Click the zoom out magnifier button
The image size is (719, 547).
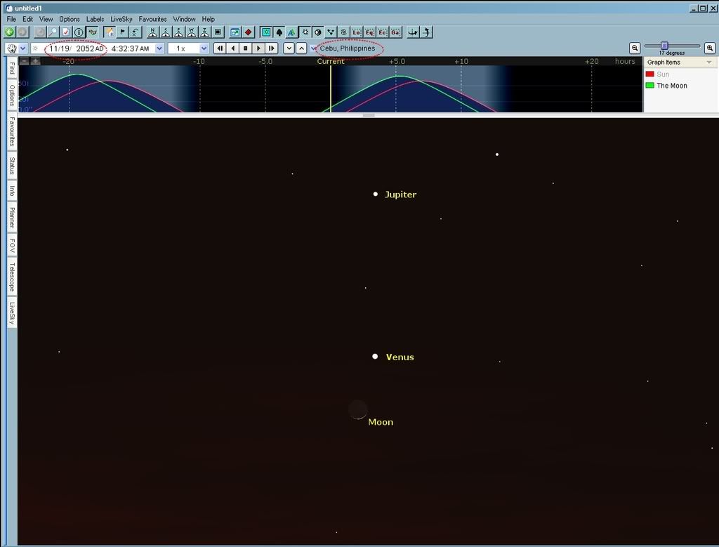635,48
